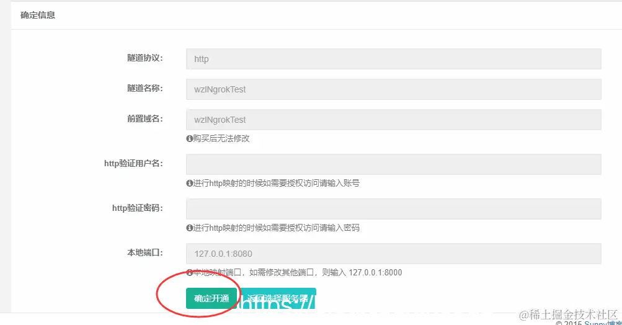Image resolution: width=622 pixels, height=325 pixels.
Task: Focus the 前置域名 input field
Action: coord(394,120)
